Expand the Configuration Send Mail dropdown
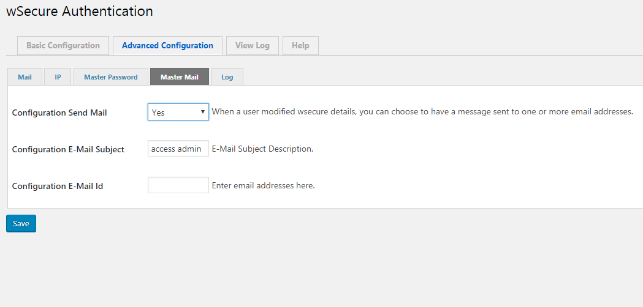The height and width of the screenshot is (307, 643). click(x=178, y=112)
